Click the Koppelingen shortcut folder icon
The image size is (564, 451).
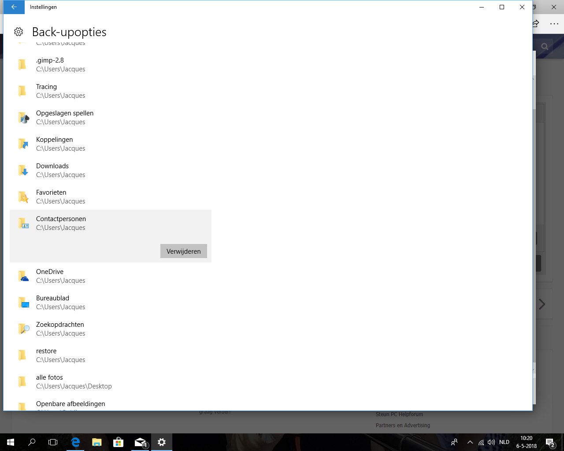23,144
